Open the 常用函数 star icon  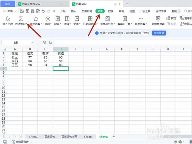[x=36, y=19]
